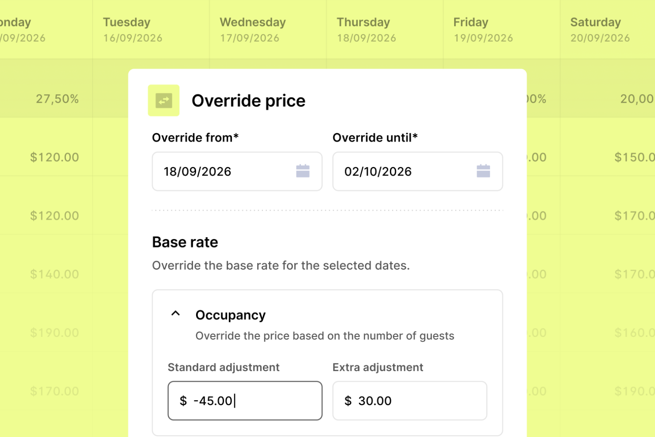Click the dollar sign in Standard adjustment
The height and width of the screenshot is (437, 655).
183,401
